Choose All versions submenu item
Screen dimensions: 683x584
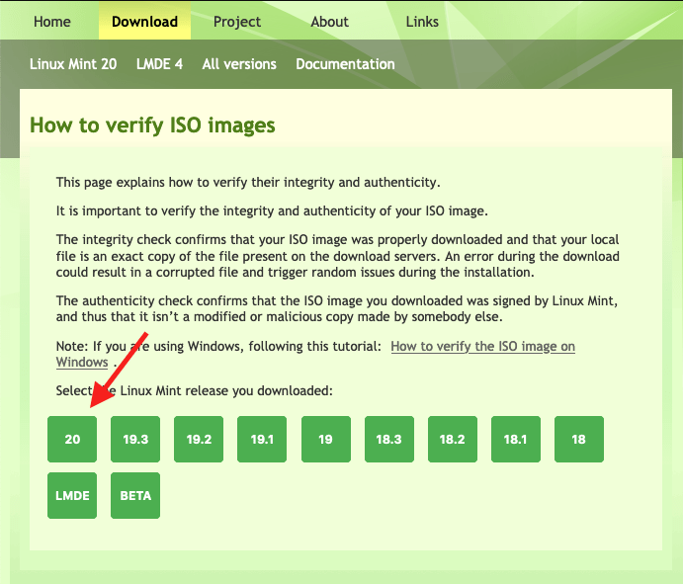239,64
